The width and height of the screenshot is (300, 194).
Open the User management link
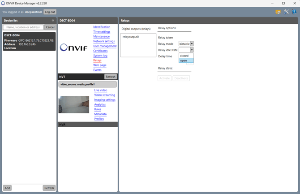coord(105,46)
